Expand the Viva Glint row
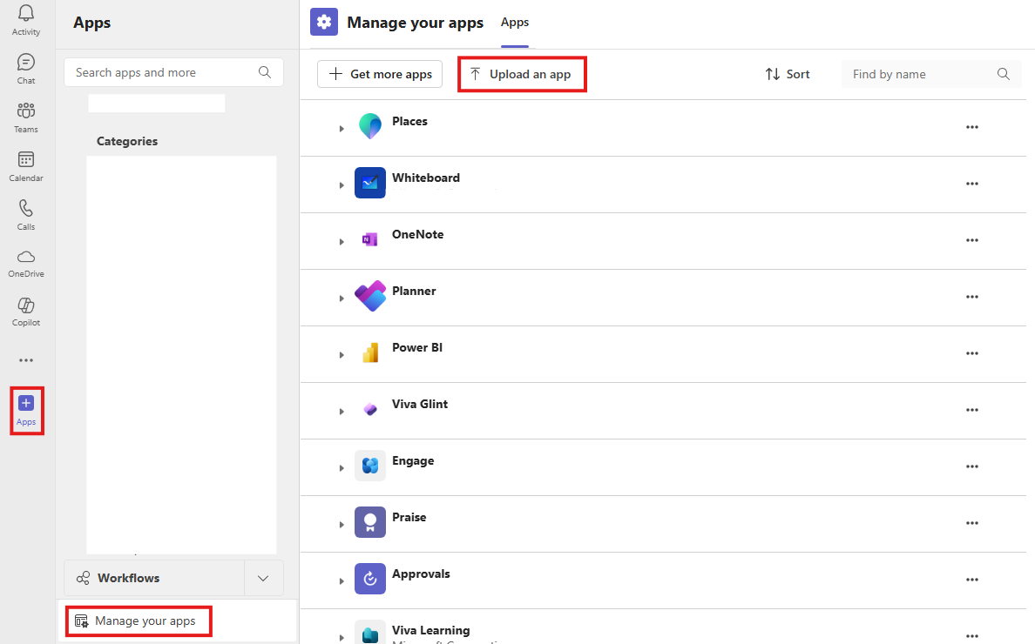This screenshot has width=1035, height=644. (342, 412)
